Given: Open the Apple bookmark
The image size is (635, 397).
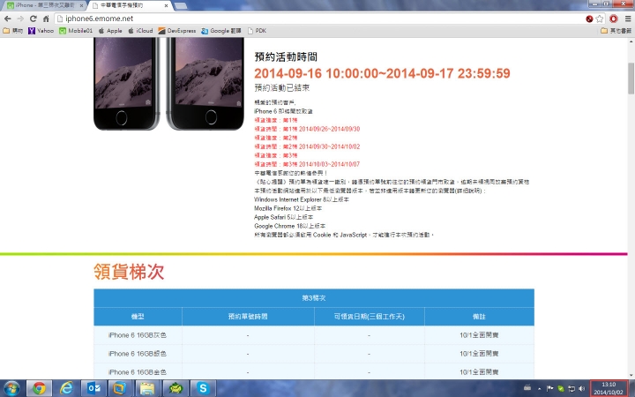Looking at the screenshot, I should [x=110, y=31].
